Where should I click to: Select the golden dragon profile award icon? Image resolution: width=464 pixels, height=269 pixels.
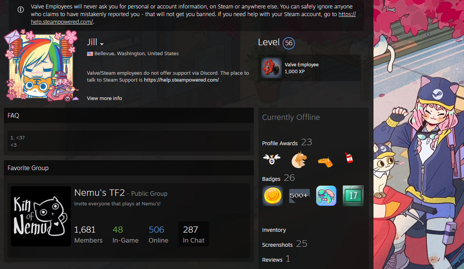click(x=299, y=160)
